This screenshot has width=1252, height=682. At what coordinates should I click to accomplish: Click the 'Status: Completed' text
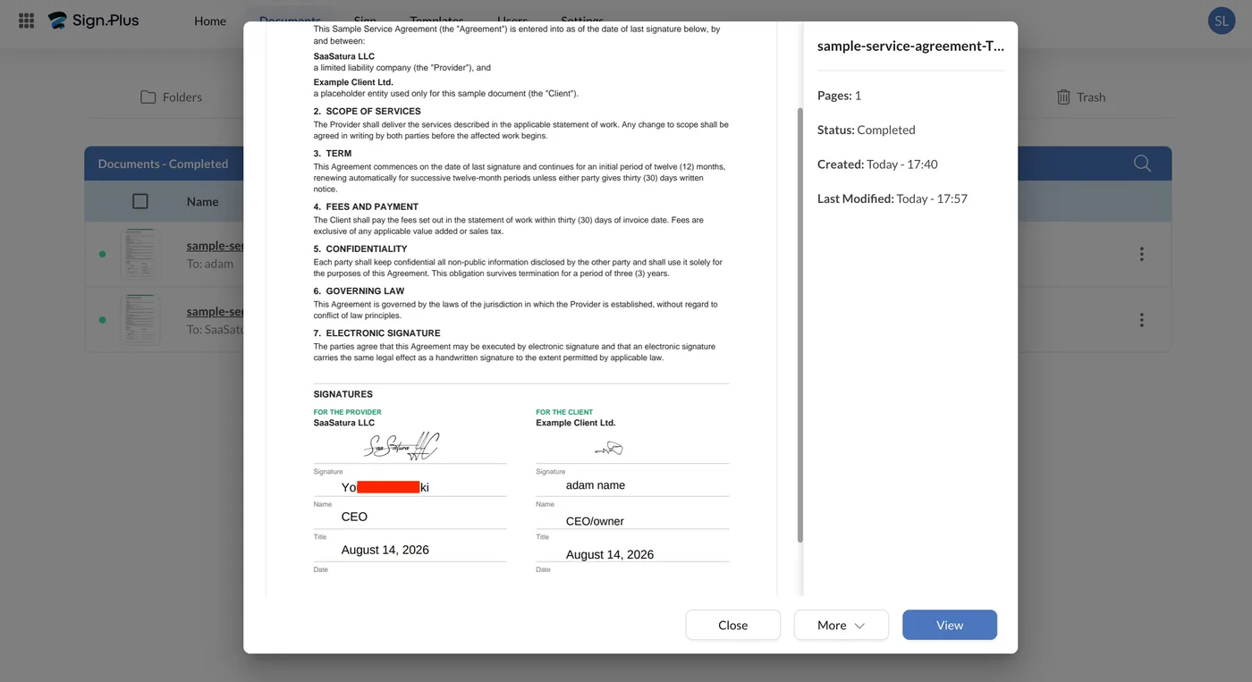click(866, 130)
